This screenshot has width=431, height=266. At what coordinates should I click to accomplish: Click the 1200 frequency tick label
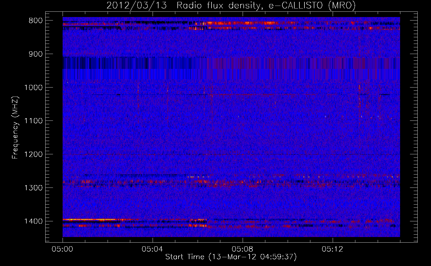click(33, 155)
